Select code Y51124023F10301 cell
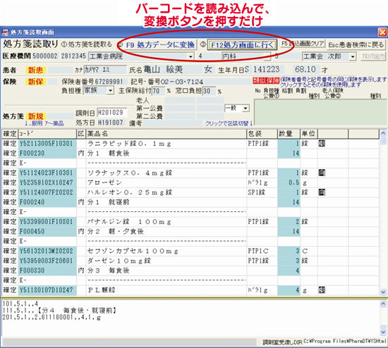The width and height of the screenshot is (388, 348). coord(47,173)
